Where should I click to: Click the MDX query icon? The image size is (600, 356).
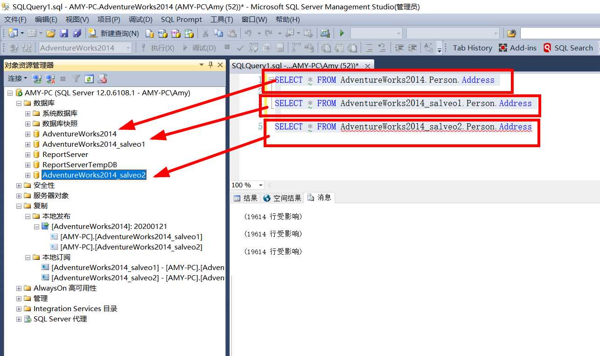(x=163, y=33)
